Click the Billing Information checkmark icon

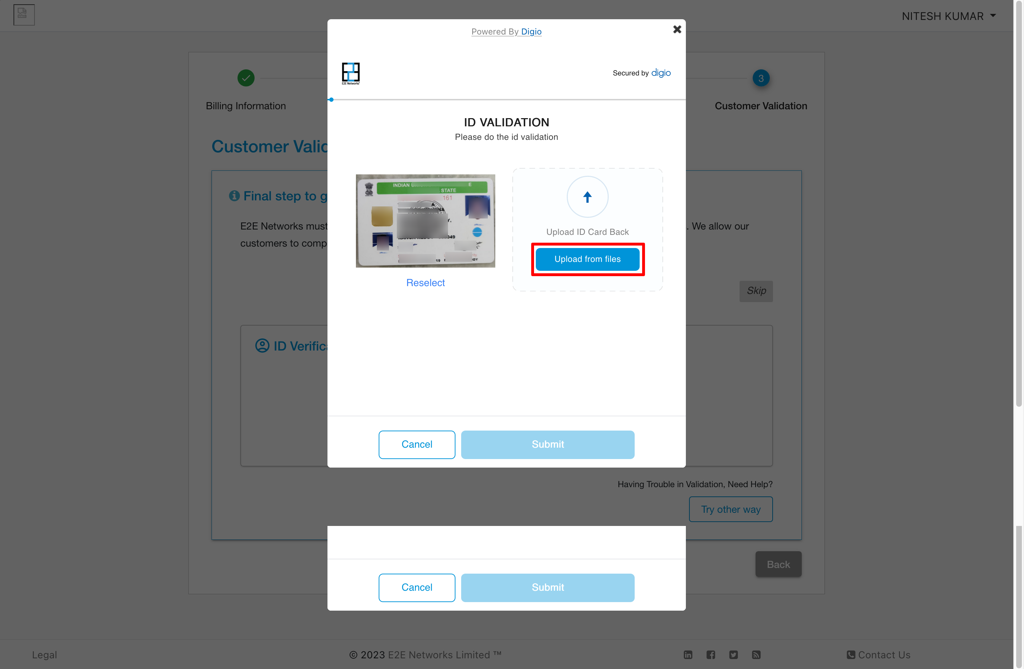(x=246, y=78)
